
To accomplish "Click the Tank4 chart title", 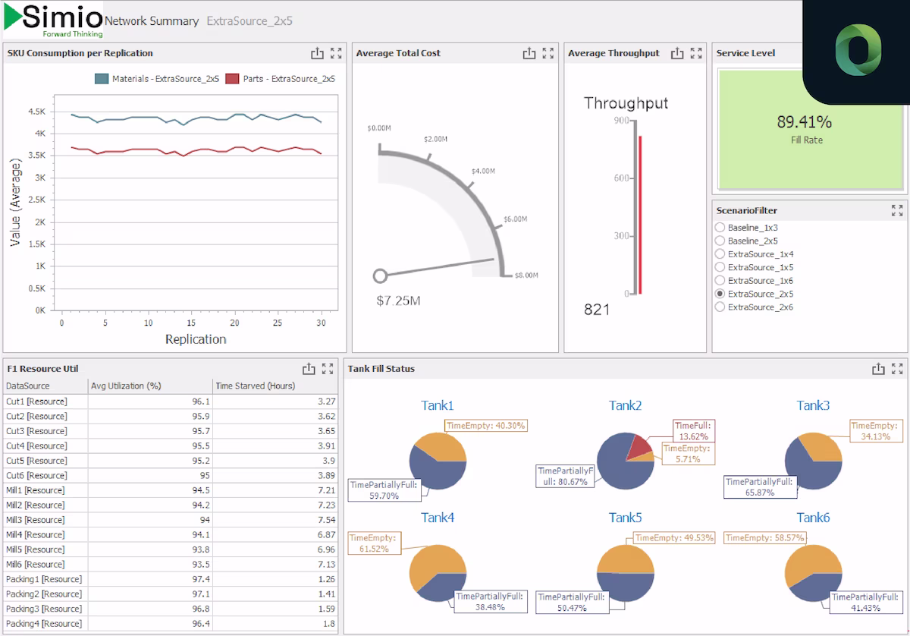I will pos(438,518).
